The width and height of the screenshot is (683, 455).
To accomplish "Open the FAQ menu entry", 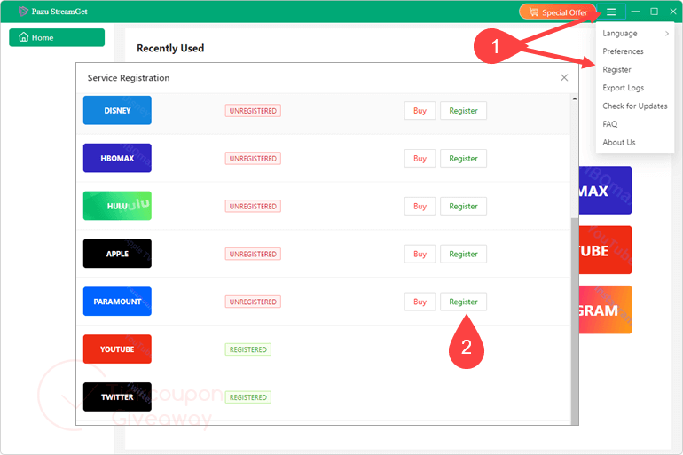I will coord(635,124).
